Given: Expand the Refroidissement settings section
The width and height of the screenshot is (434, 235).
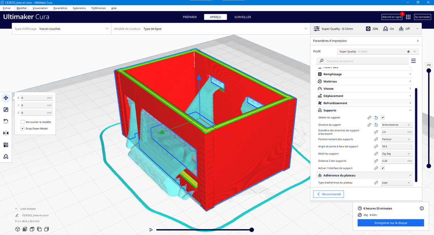Looking at the screenshot, I should [x=365, y=103].
